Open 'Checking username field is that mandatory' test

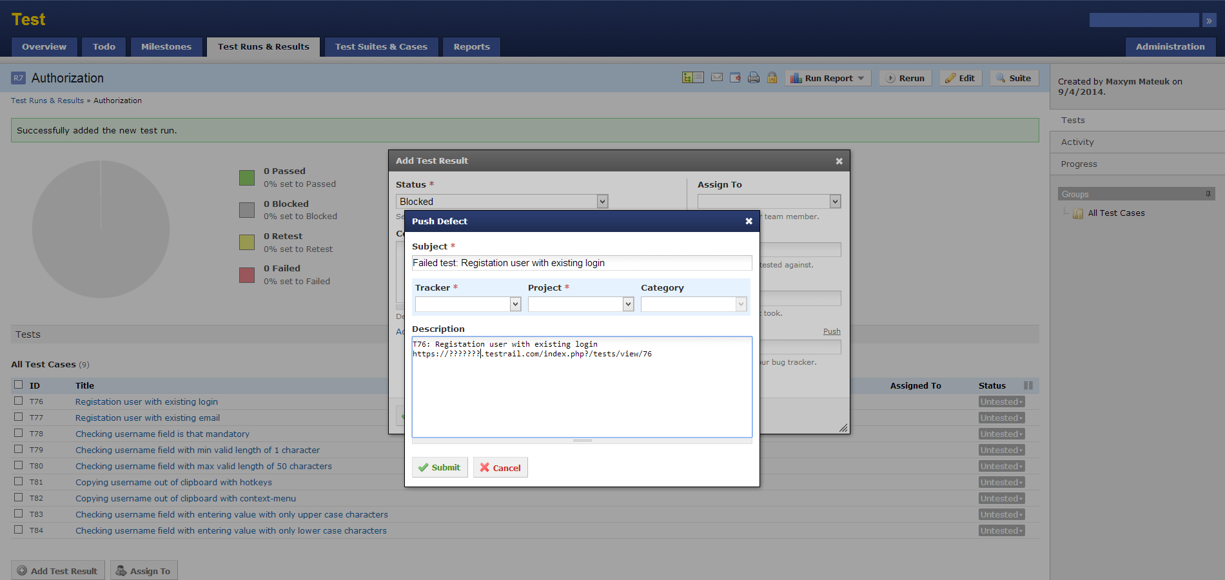[x=162, y=434]
